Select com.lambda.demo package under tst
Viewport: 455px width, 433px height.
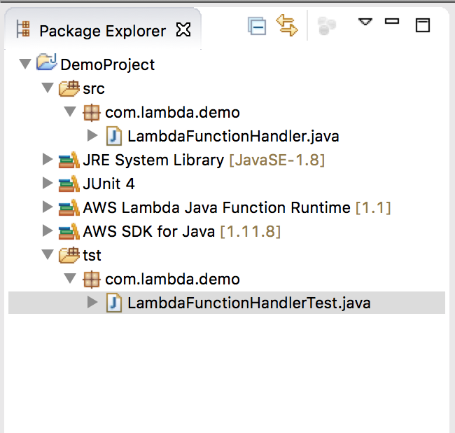pyautogui.click(x=172, y=279)
